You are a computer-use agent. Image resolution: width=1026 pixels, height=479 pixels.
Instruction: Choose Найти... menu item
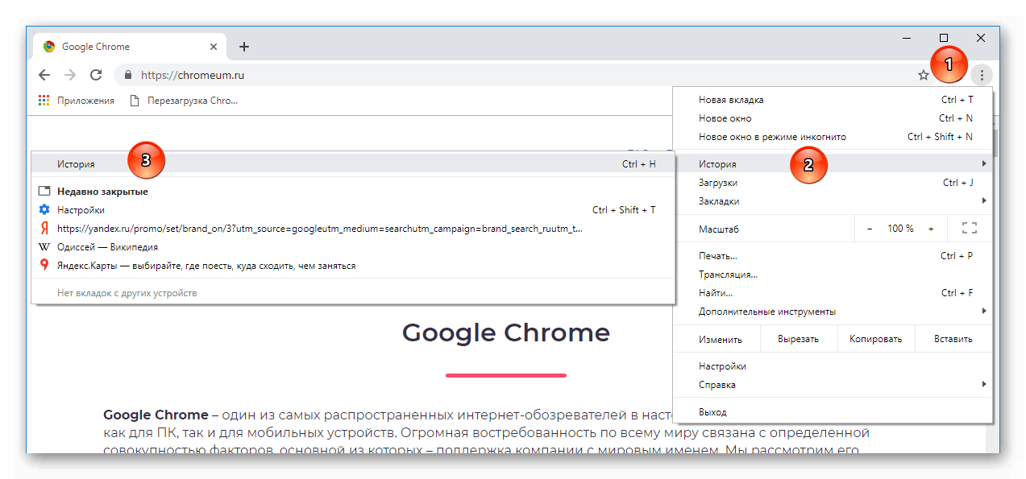coord(833,293)
